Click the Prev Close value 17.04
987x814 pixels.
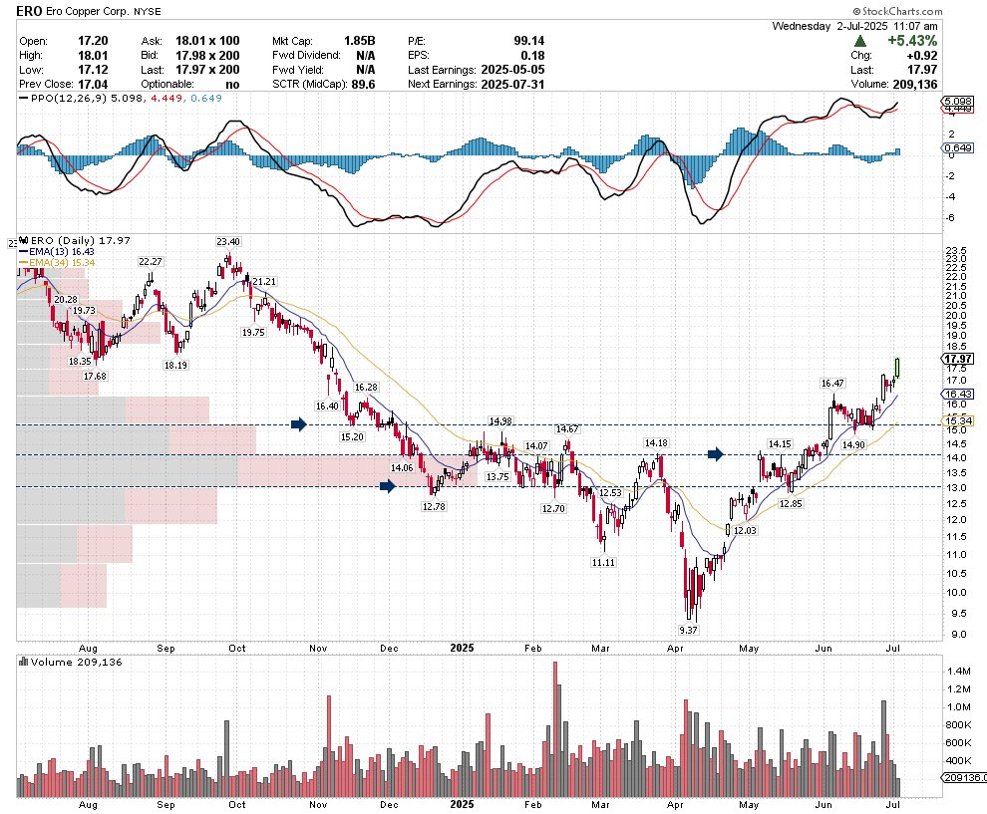coord(93,85)
